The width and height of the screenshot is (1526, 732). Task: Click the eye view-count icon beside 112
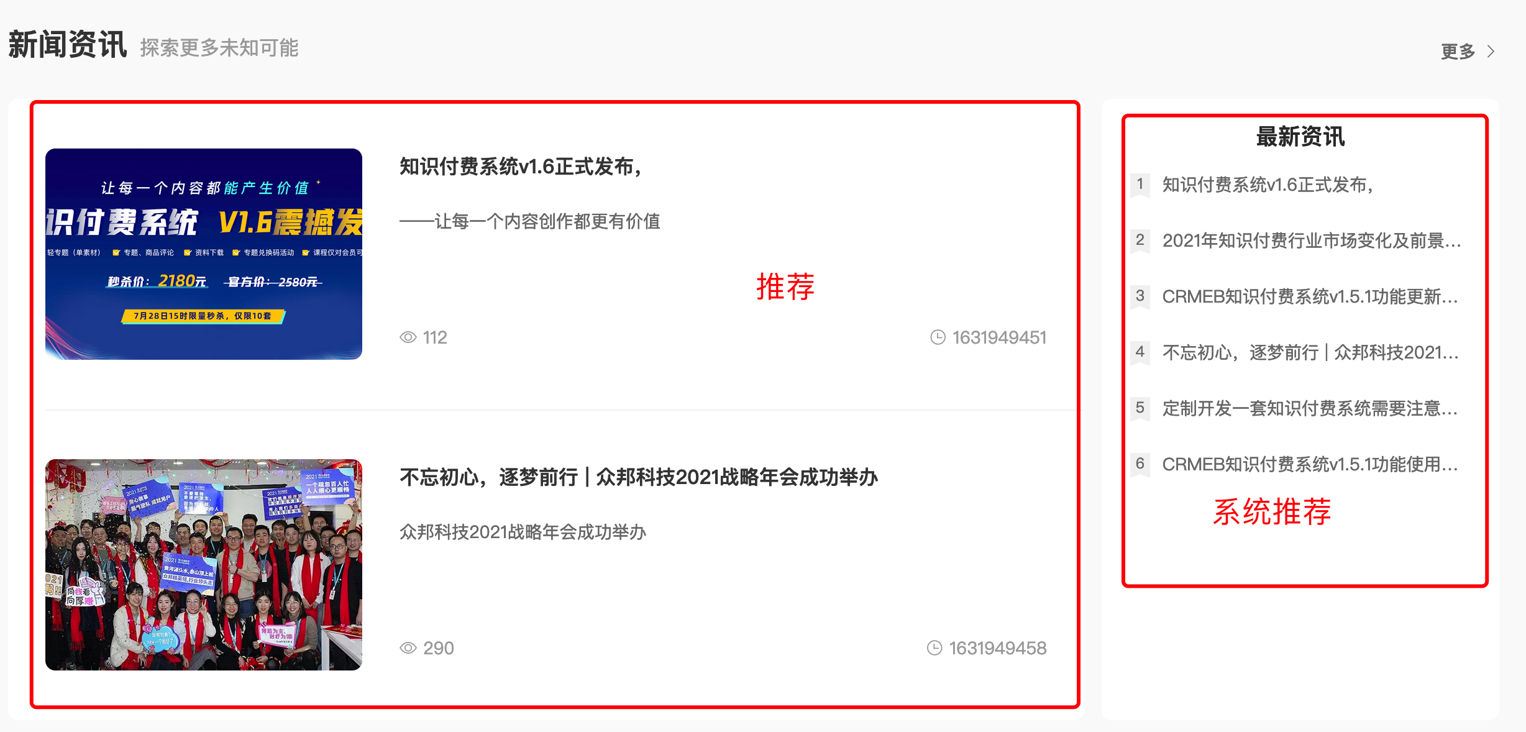(408, 337)
